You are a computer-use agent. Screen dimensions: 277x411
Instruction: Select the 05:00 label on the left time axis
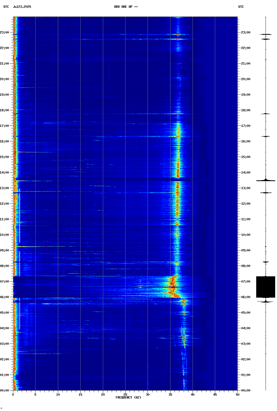coord(4,313)
